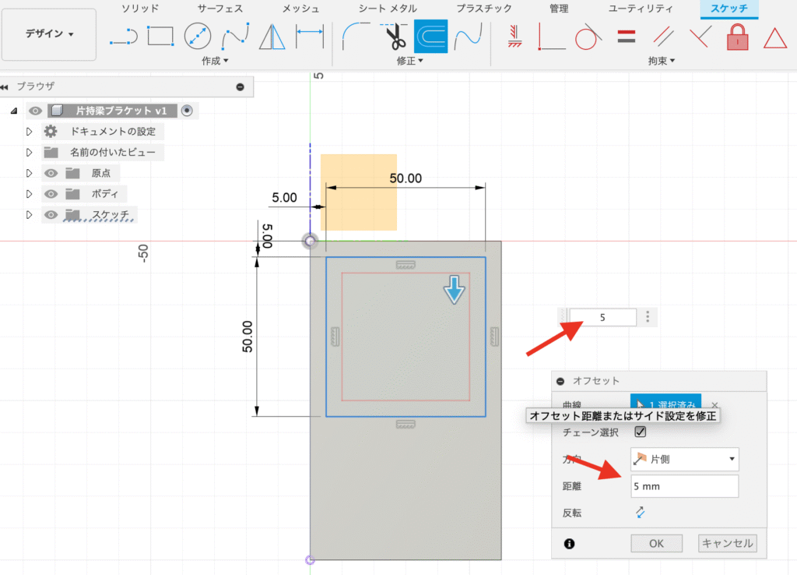Image resolution: width=797 pixels, height=575 pixels.
Task: Apply the Equal constraint
Action: (x=626, y=37)
